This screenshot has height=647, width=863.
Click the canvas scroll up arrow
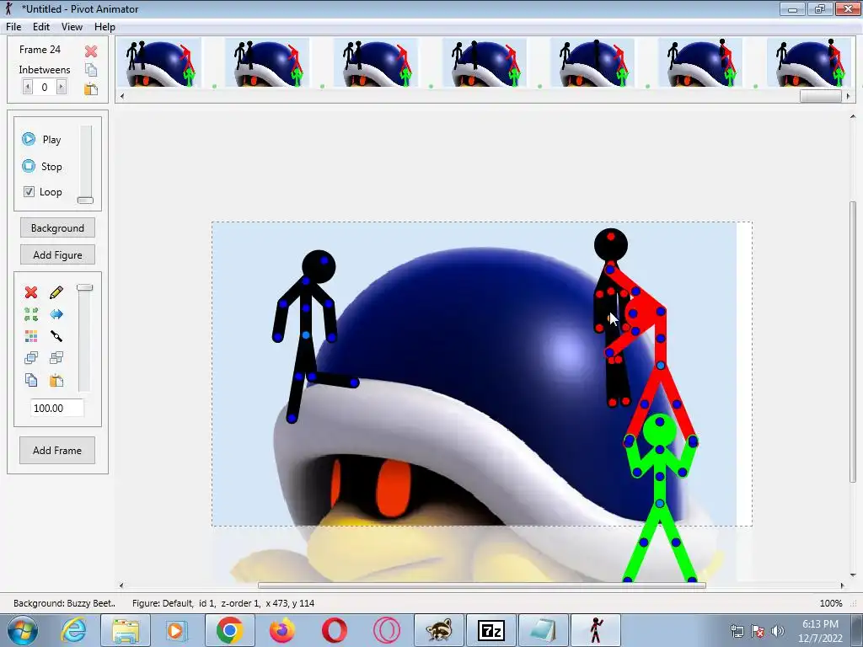click(x=853, y=116)
